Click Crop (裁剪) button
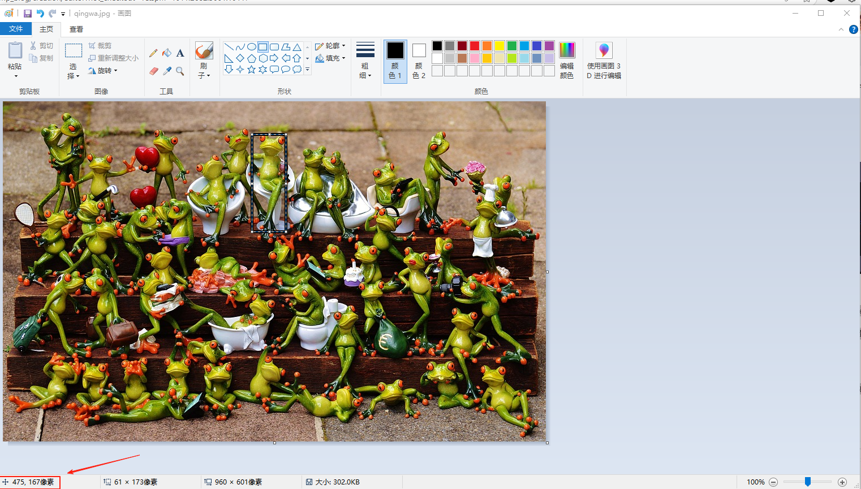The width and height of the screenshot is (861, 489). (x=100, y=46)
